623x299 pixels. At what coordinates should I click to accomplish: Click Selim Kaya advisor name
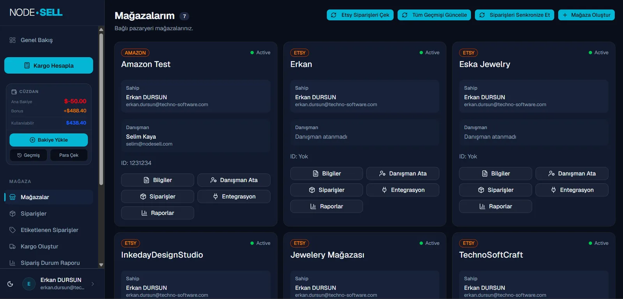[x=141, y=136]
